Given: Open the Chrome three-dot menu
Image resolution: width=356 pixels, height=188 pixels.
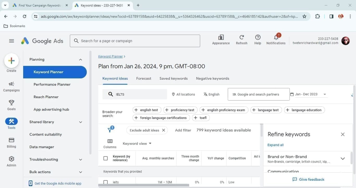Looking at the screenshot, I should click(350, 16).
